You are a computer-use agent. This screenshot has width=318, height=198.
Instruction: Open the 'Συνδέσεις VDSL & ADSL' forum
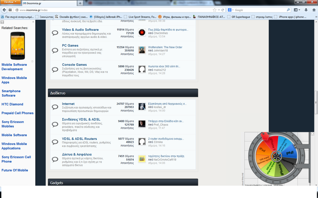pyautogui.click(x=81, y=119)
